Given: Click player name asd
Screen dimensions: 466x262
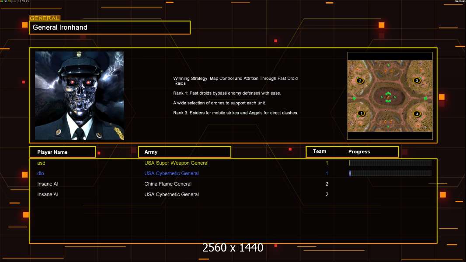Looking at the screenshot, I should pyautogui.click(x=41, y=163).
